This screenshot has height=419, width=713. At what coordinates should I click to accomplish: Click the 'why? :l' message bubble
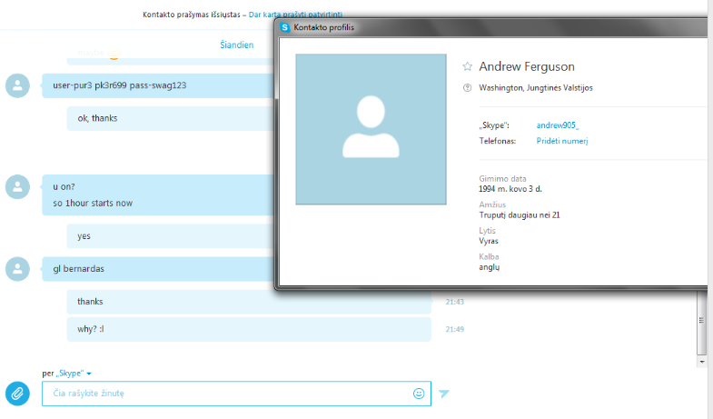pyautogui.click(x=249, y=329)
